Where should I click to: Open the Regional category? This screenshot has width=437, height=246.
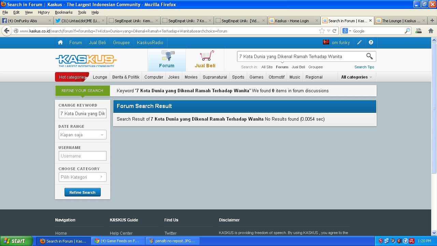click(x=314, y=77)
